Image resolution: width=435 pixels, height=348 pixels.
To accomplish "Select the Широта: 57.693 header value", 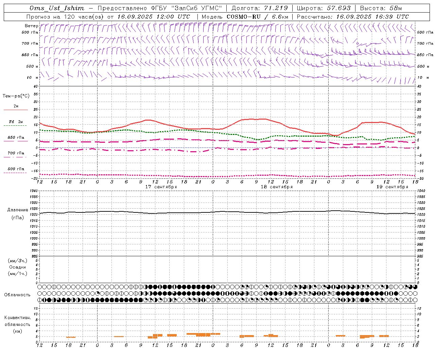I will [x=324, y=8].
